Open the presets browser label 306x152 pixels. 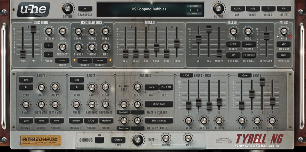pyautogui.click(x=194, y=6)
